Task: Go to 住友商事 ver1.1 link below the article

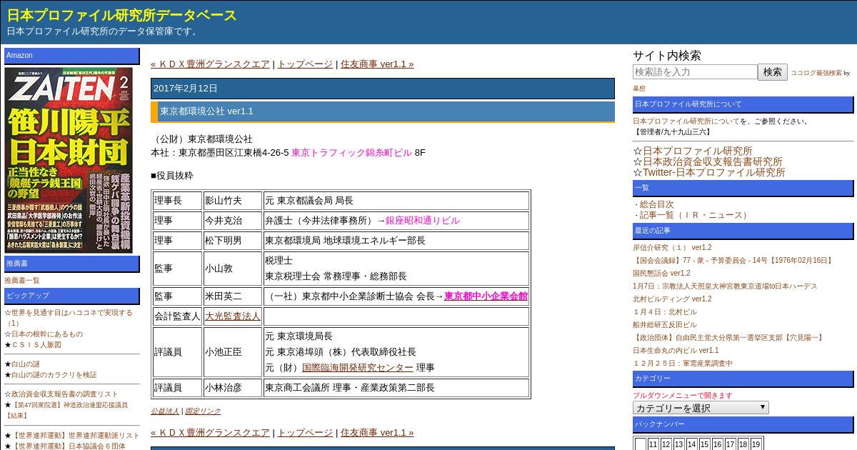Action: pyautogui.click(x=377, y=432)
